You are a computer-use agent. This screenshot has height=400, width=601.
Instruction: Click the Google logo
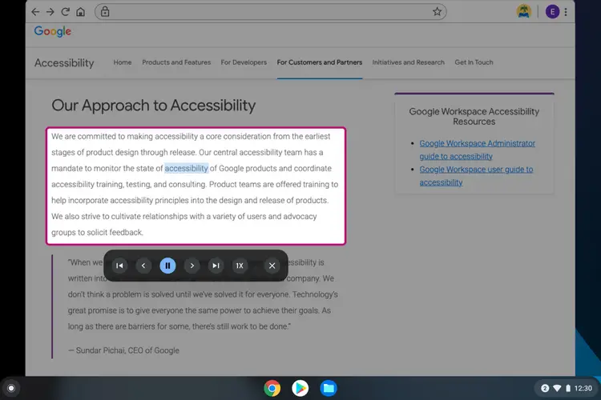pos(53,31)
